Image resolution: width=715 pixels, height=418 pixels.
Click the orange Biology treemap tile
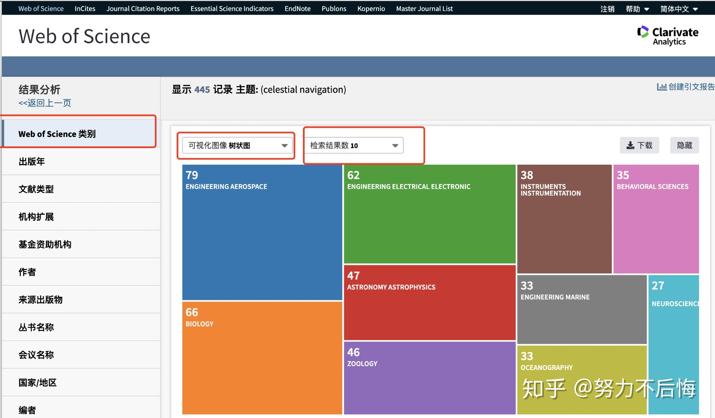tap(262, 358)
